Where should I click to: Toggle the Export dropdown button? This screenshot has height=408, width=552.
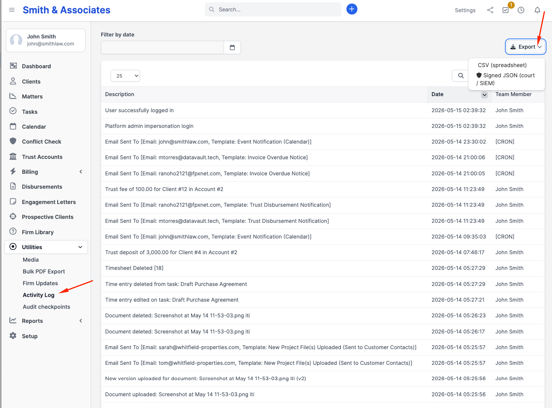(x=526, y=47)
